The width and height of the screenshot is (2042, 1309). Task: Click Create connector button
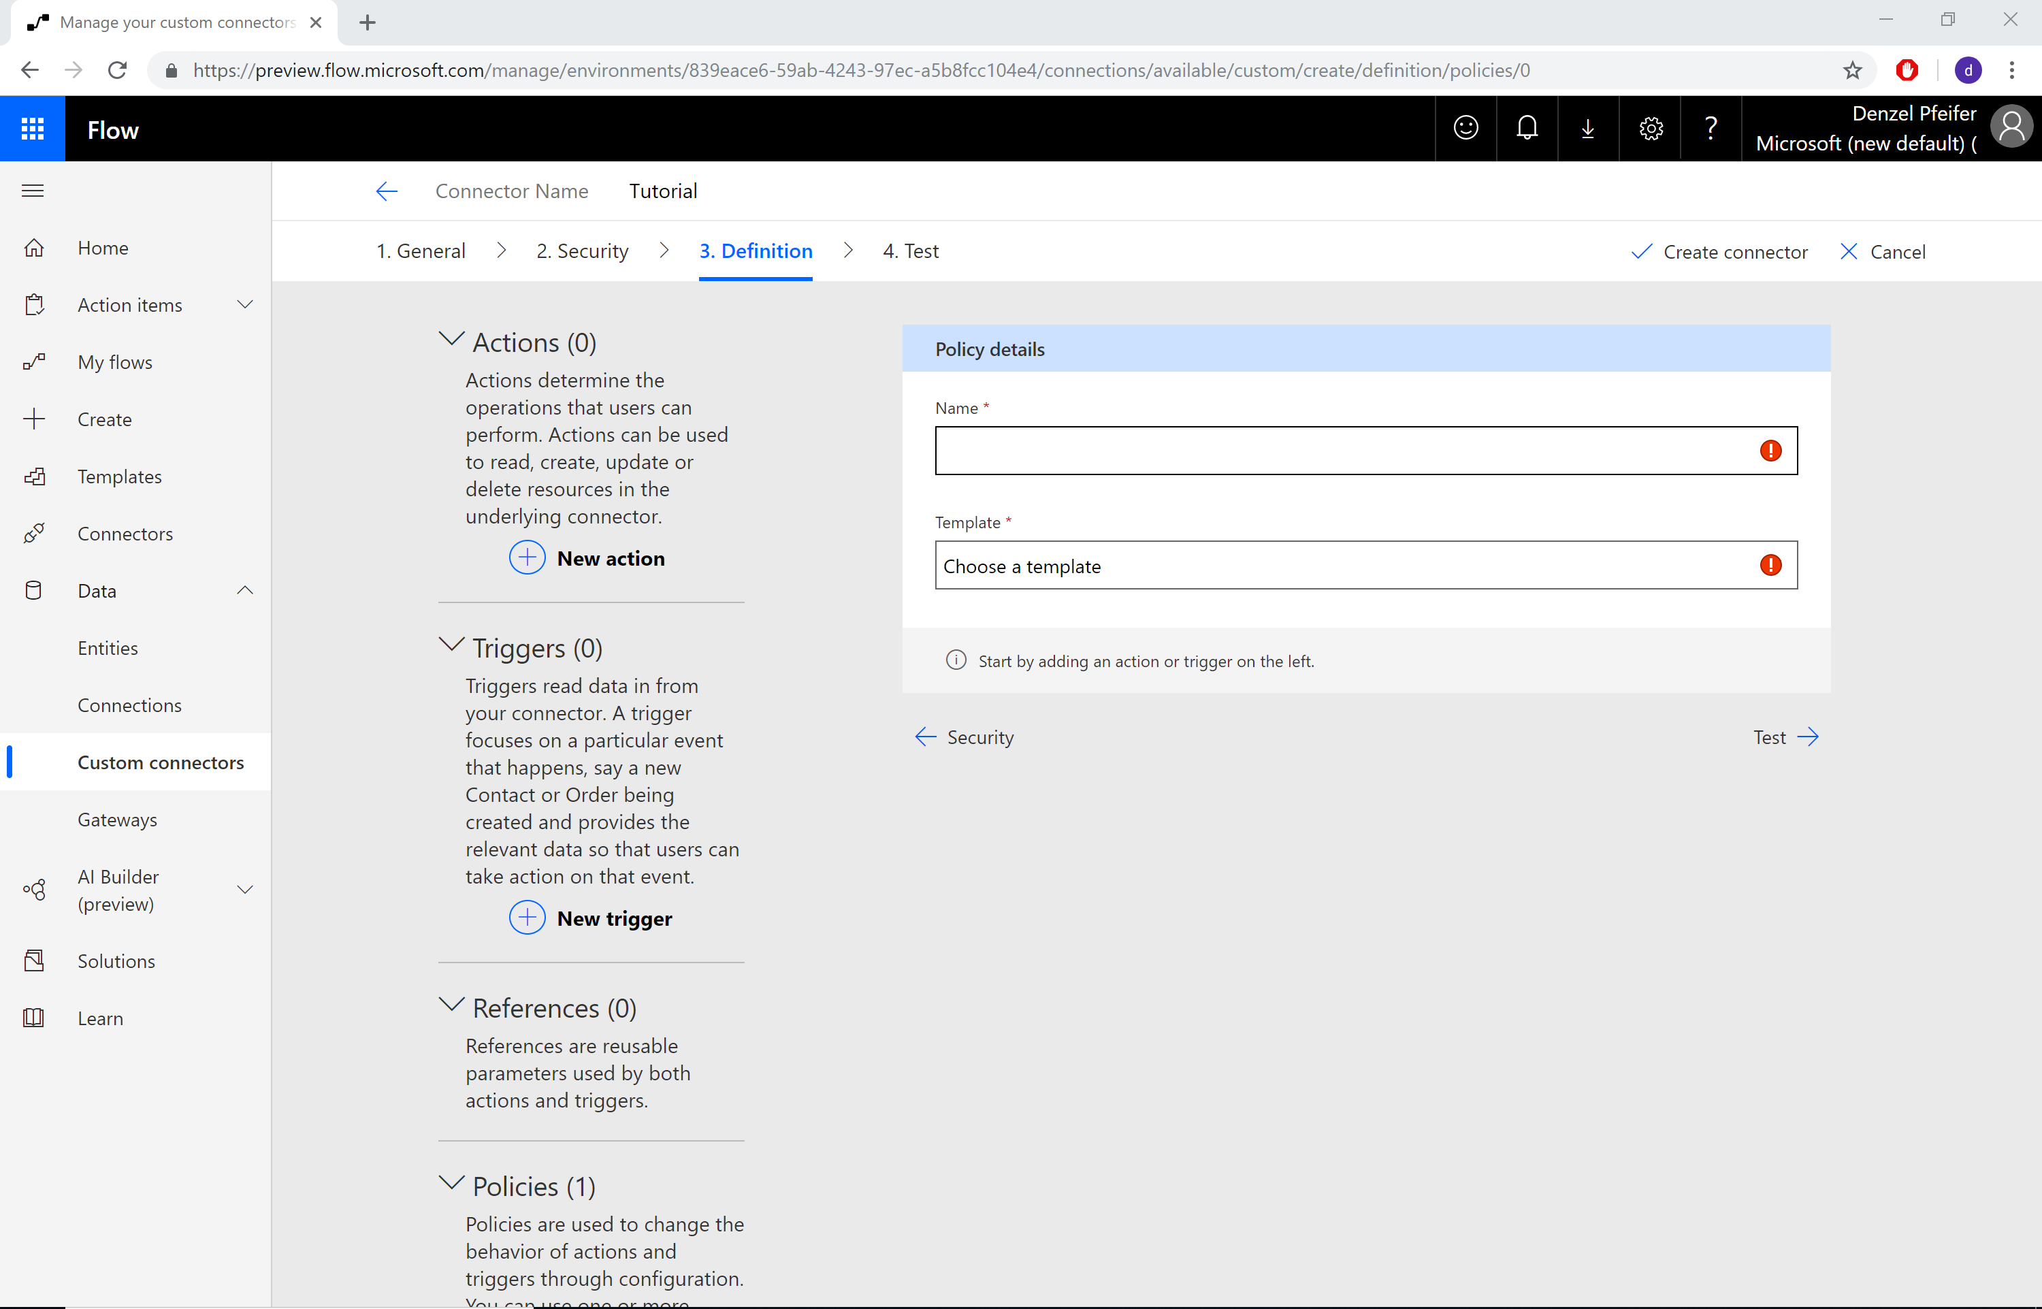[x=1719, y=252]
